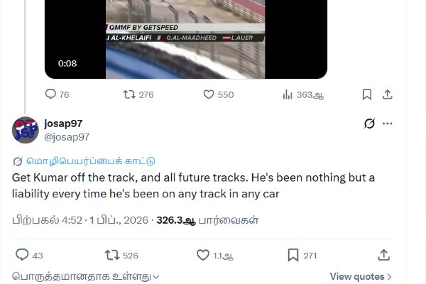This screenshot has width=426, height=284.
Task: Expand the relevance sort dropdown for replies
Action: click(86, 277)
